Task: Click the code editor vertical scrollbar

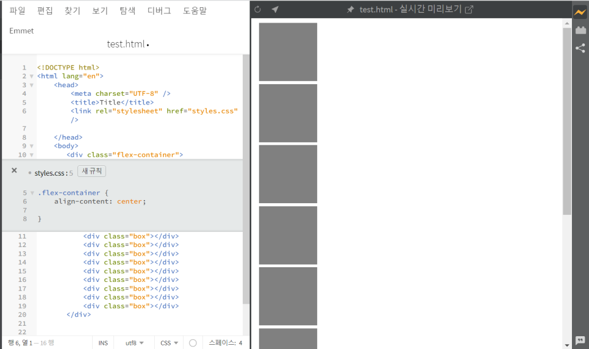Action: 246,179
